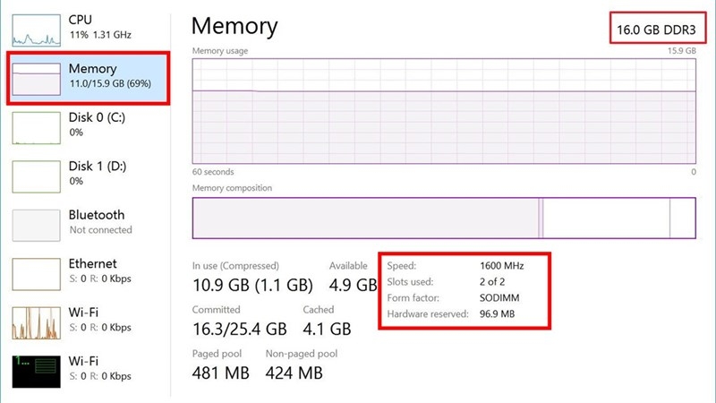Click the orange Wi-Fi activity graph thumbnail

35,322
